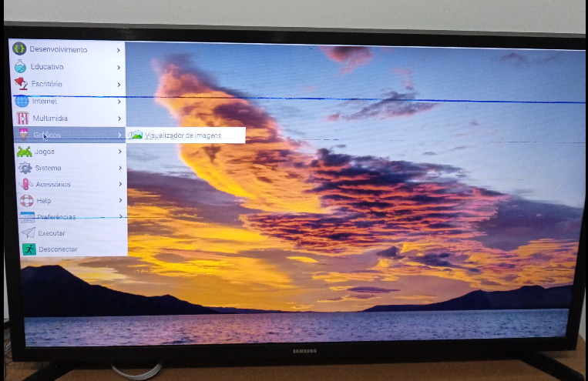This screenshot has height=381, width=588.
Task: Select the Sistema menu label
Action: pos(48,168)
